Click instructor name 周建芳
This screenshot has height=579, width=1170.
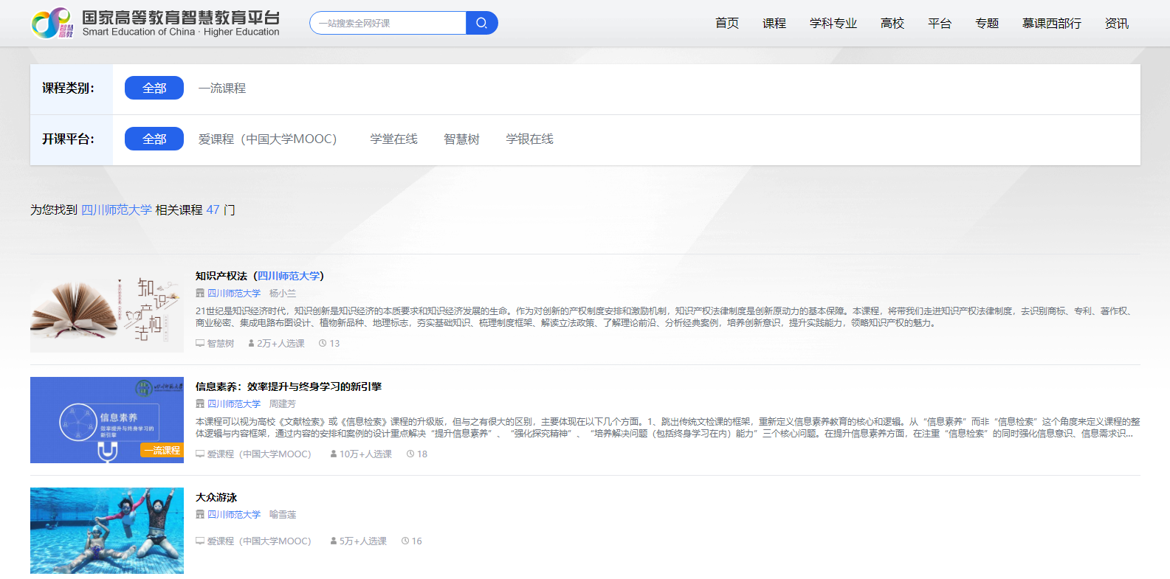283,404
